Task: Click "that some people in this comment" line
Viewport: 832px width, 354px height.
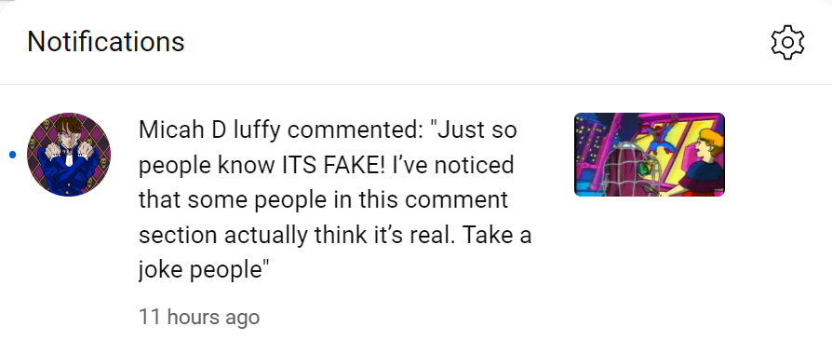Action: (x=324, y=200)
